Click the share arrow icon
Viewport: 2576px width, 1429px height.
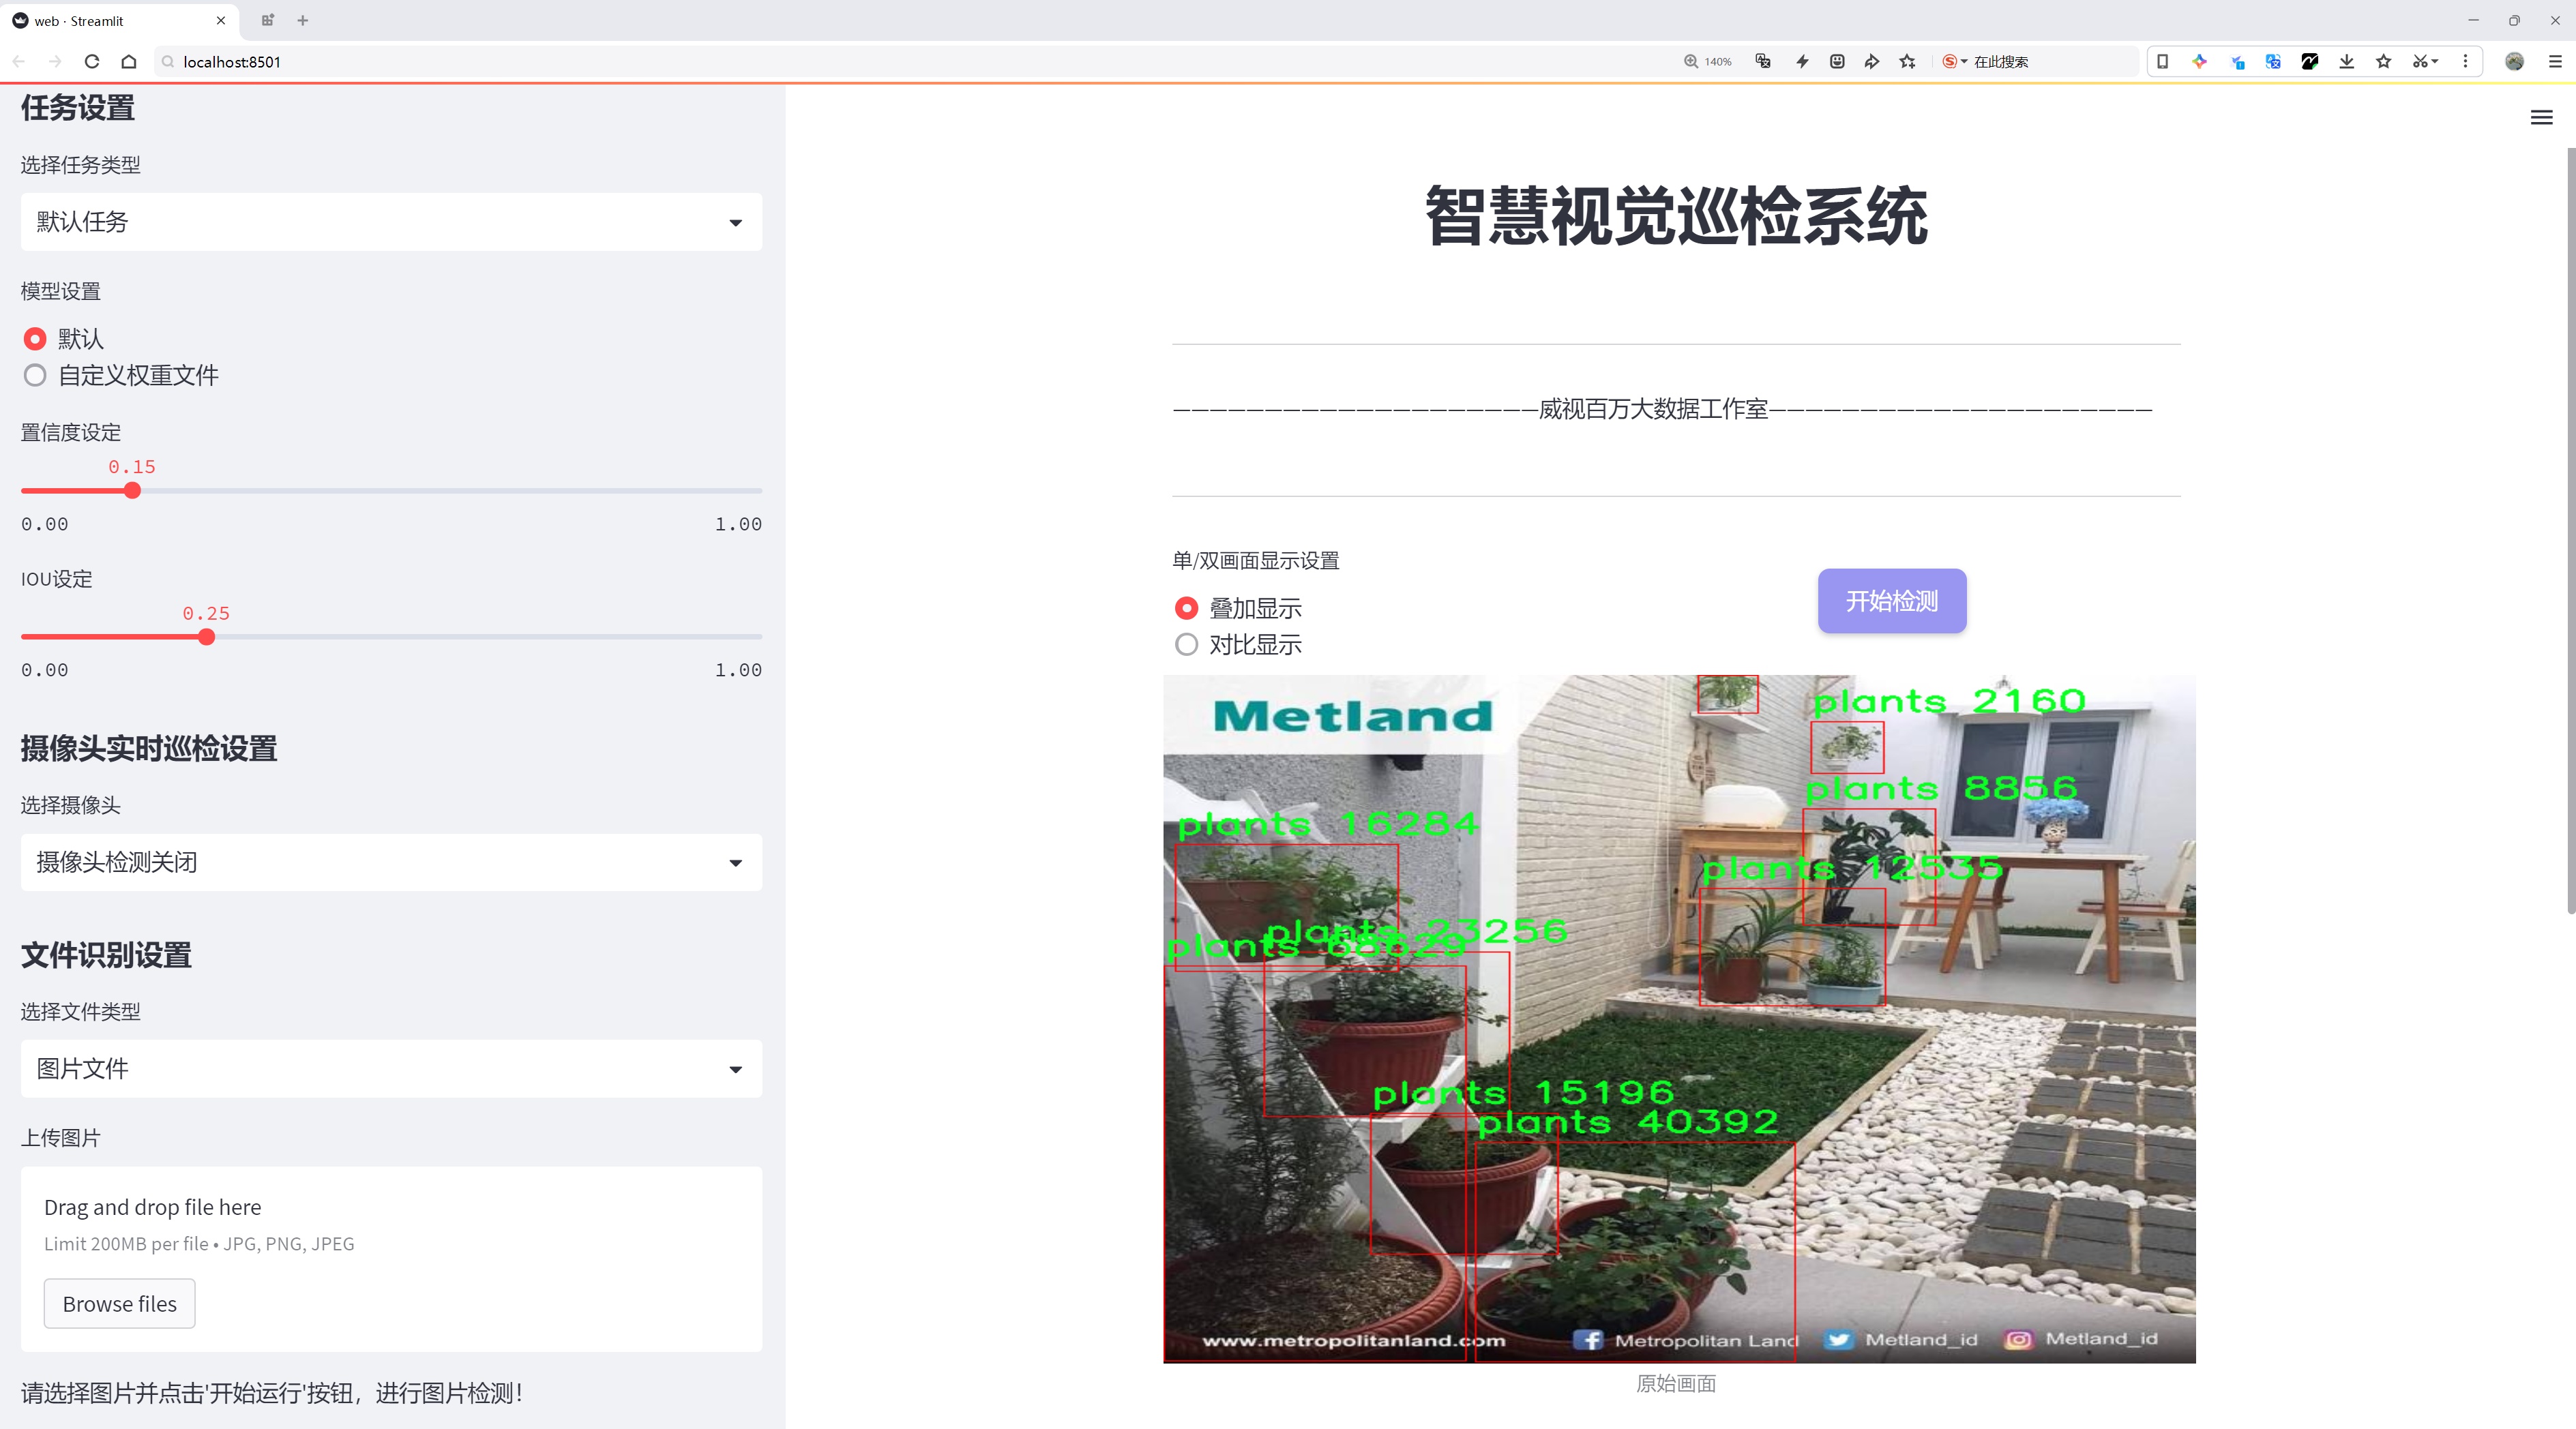click(x=1872, y=61)
